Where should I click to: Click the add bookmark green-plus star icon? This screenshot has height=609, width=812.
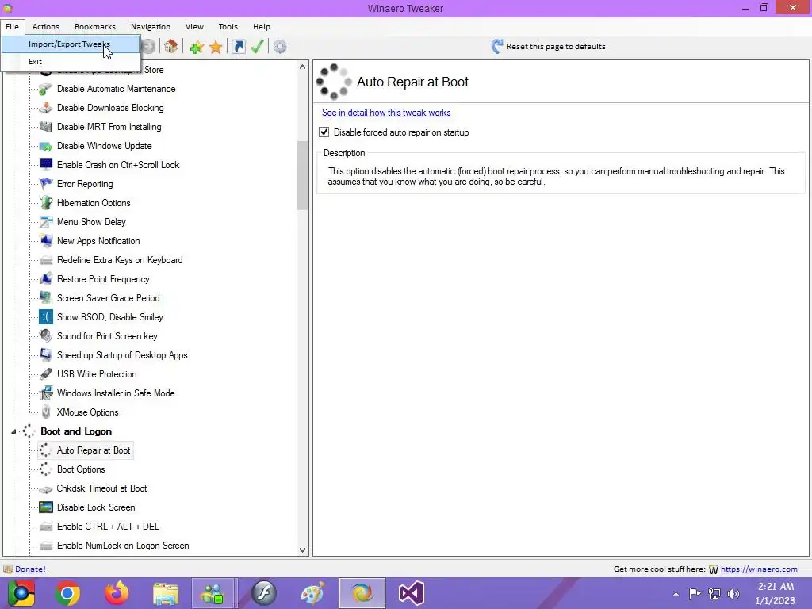point(197,47)
